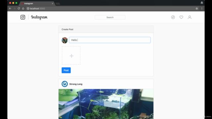Reload the page with refresh icon

(19, 9)
